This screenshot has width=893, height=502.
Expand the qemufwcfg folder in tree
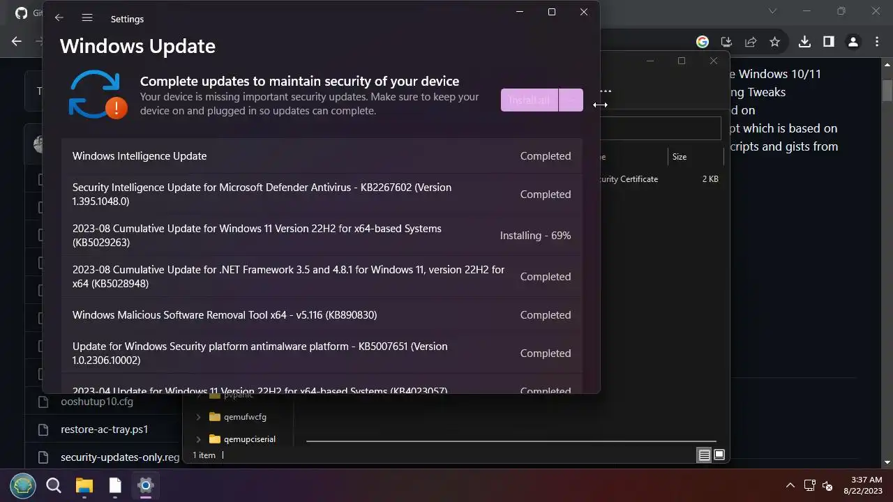coord(198,417)
